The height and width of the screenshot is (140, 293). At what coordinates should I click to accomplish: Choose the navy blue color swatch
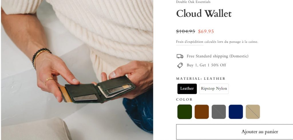click(236, 112)
